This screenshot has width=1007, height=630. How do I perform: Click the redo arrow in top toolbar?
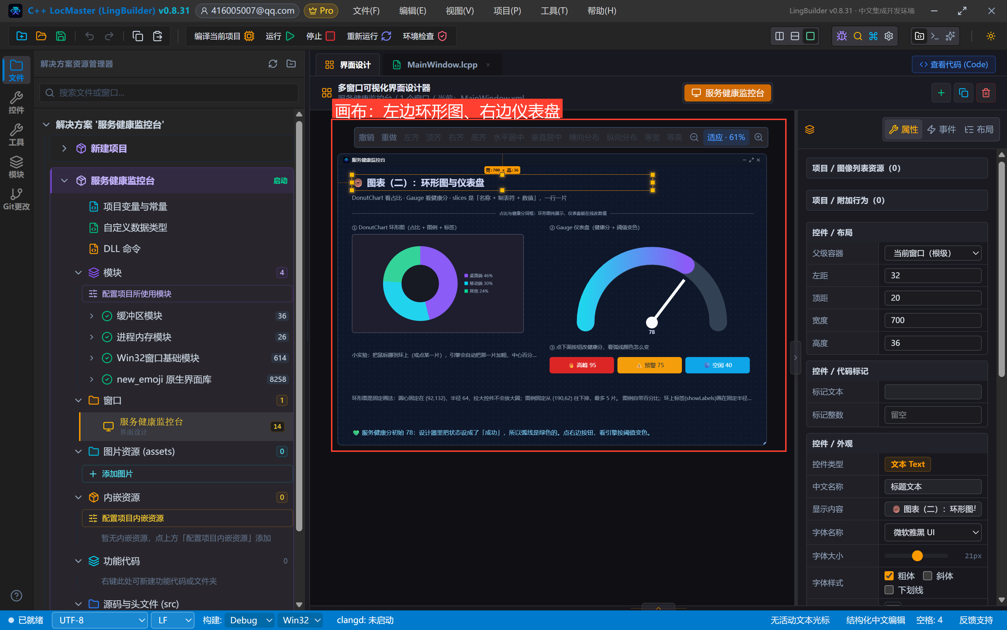(109, 36)
